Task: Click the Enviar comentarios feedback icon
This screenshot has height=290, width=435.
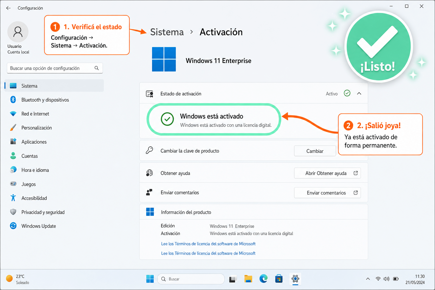Action: click(x=150, y=193)
